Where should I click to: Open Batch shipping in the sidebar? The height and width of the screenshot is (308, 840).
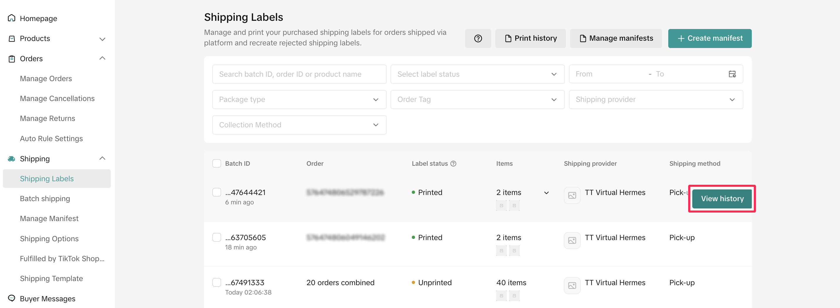tap(45, 199)
